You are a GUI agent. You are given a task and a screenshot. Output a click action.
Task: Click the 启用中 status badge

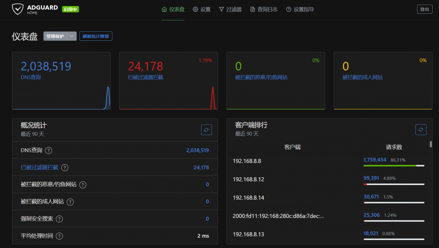[x=70, y=9]
